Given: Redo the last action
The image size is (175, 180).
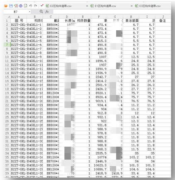Looking at the screenshot, I should (36, 6).
